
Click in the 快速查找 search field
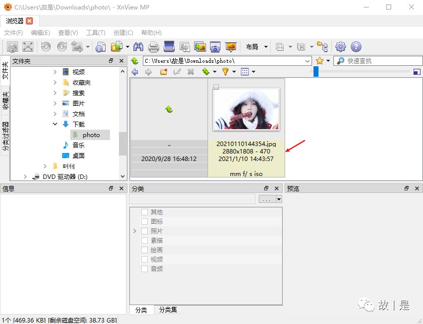(378, 61)
